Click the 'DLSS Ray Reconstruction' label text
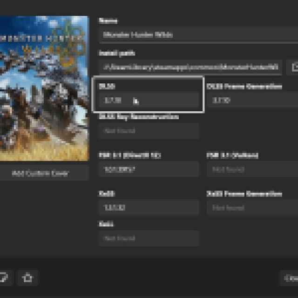Viewport: 298px width, 298px height. tap(139, 117)
